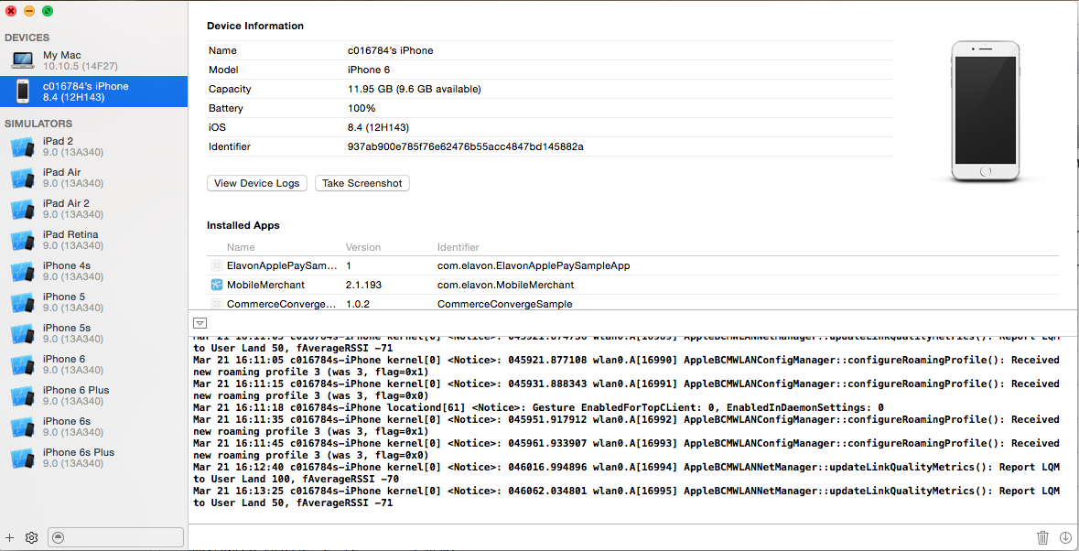The width and height of the screenshot is (1079, 551).
Task: Click the green zoom window button
Action: point(48,11)
